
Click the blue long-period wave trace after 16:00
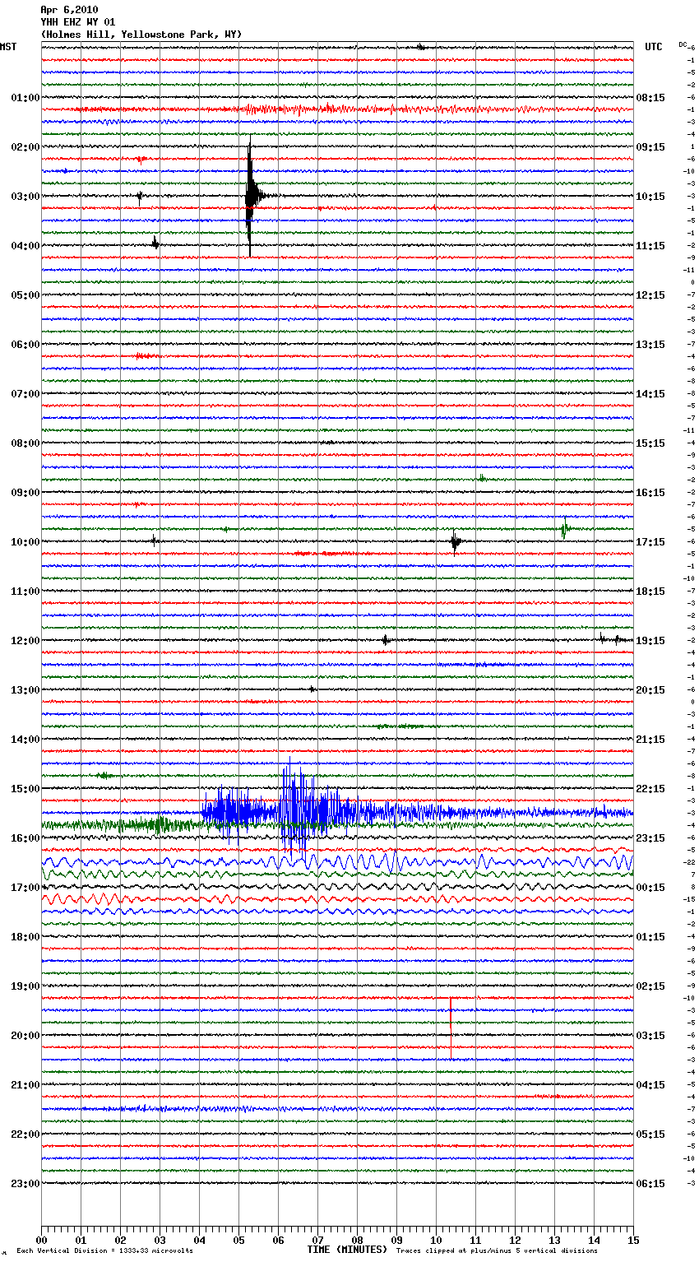(x=337, y=862)
